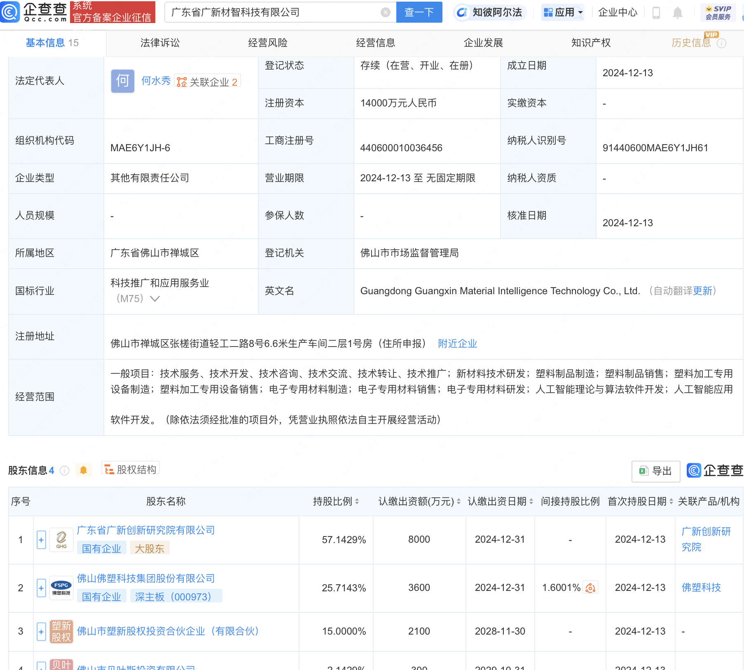744x670 pixels.
Task: Toggle monitoring bell beside 股东信息
Action: pos(83,469)
